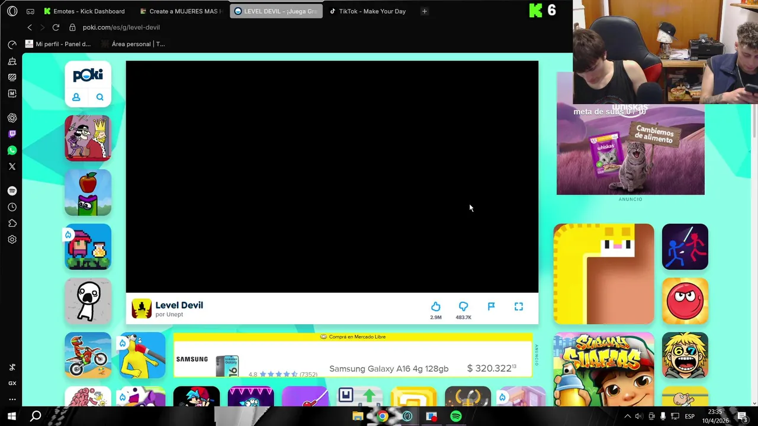
Task: Open Mi perfil bookmark
Action: coord(58,44)
